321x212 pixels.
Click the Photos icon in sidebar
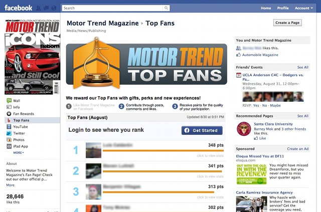click(9, 140)
